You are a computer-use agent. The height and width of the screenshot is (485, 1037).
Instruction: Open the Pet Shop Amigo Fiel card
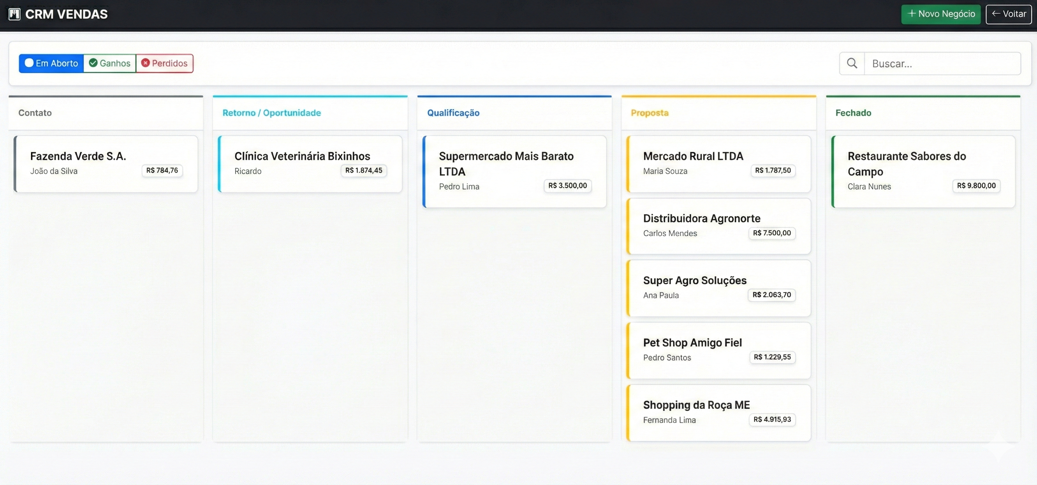point(718,350)
